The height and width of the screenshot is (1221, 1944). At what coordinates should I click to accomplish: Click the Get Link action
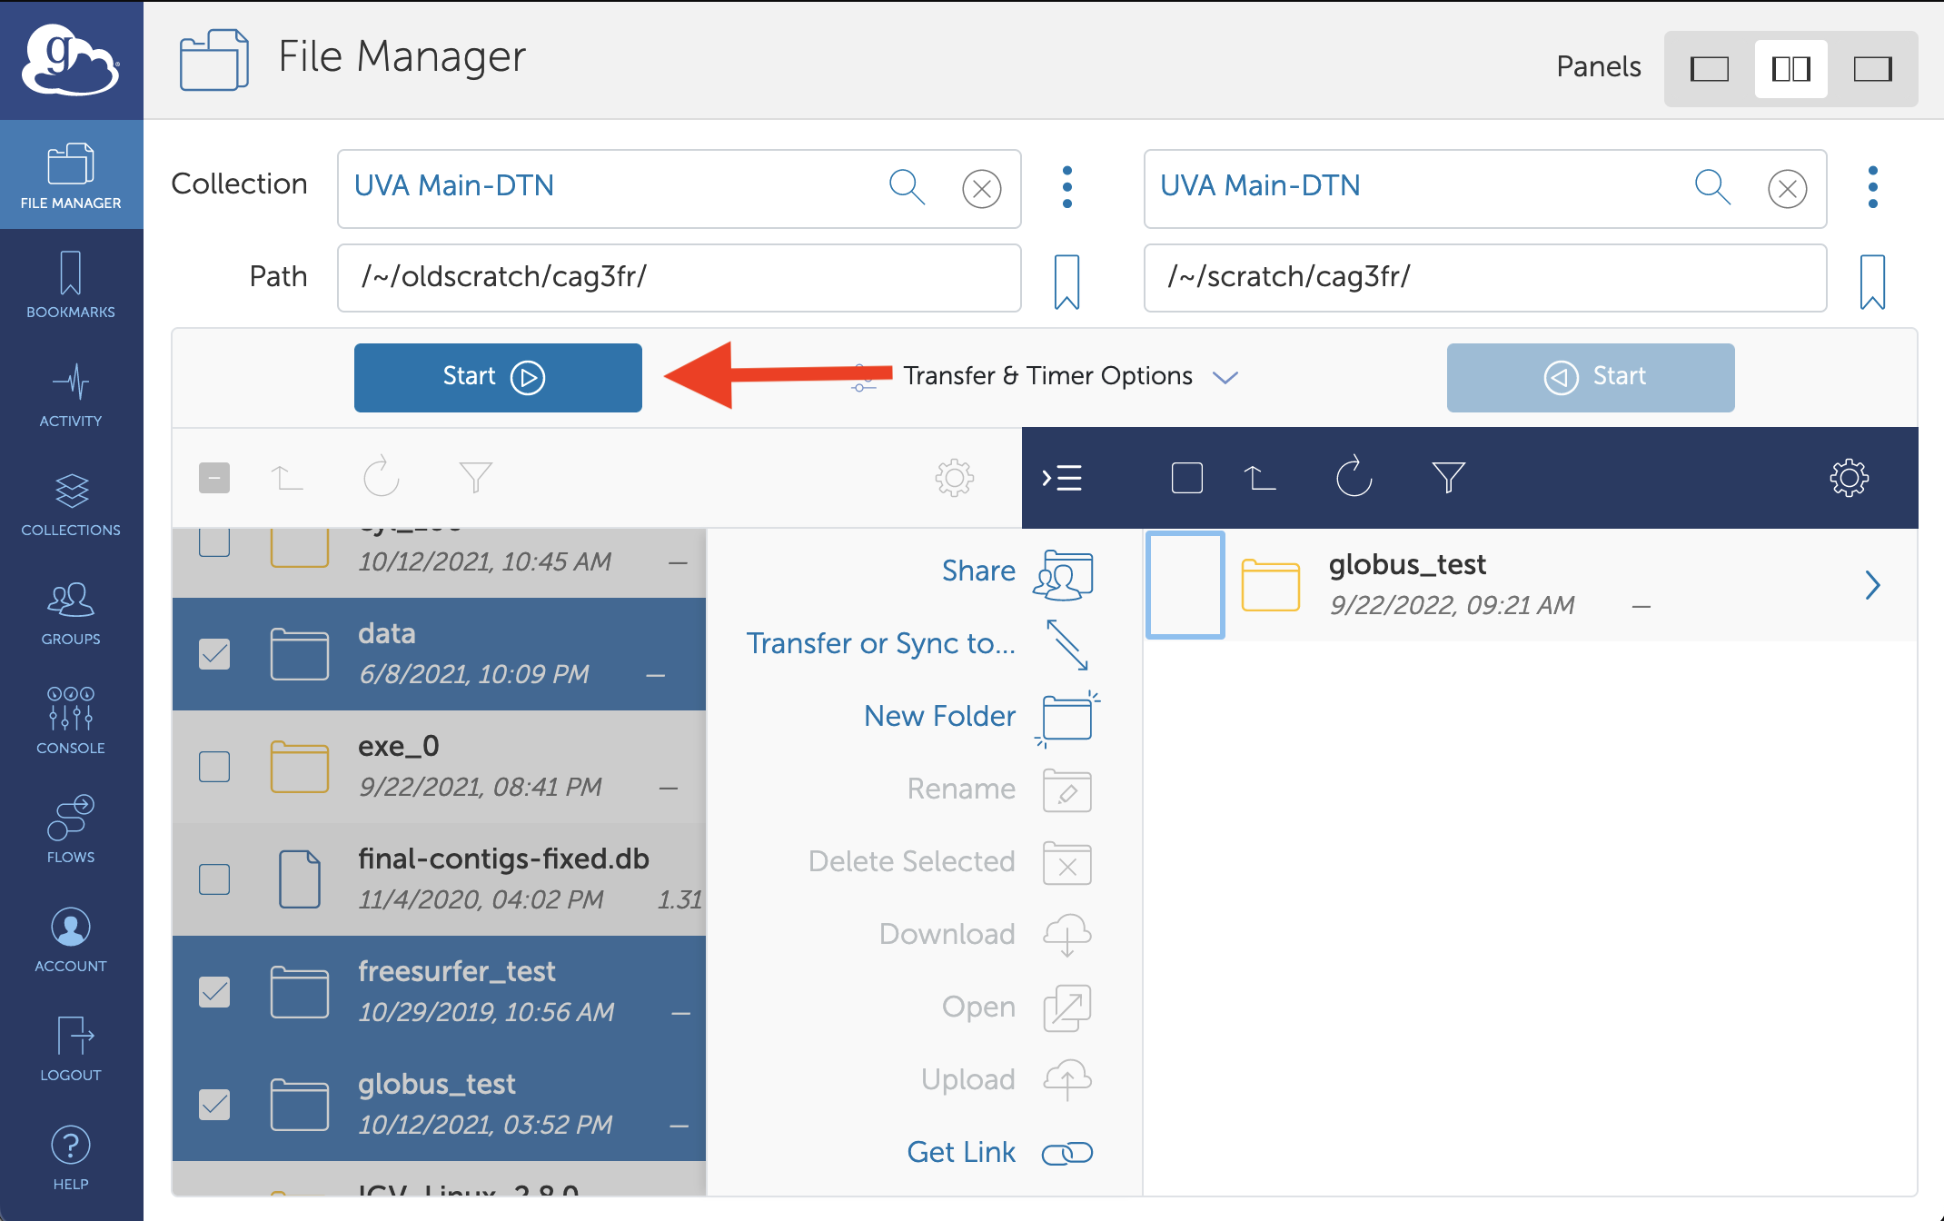(x=961, y=1152)
